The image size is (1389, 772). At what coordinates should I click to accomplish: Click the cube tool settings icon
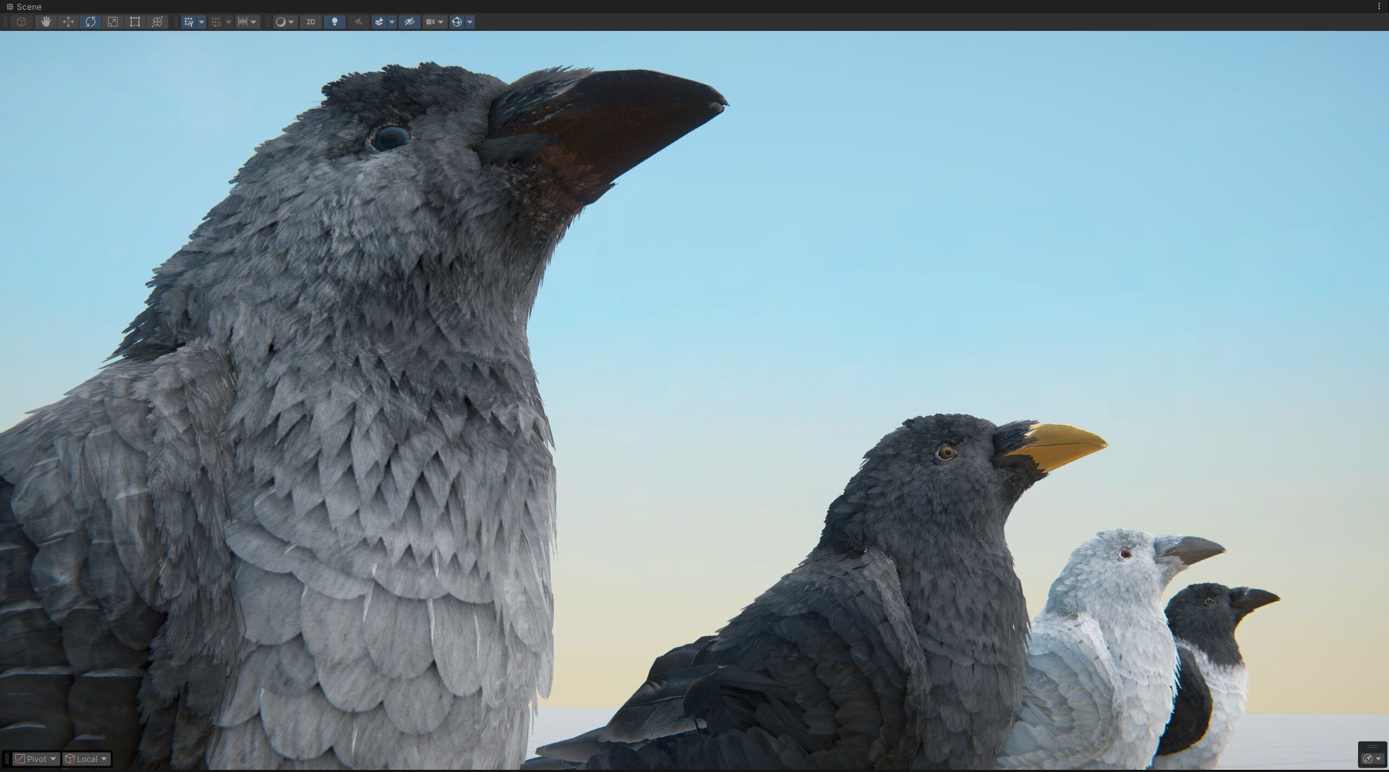(x=21, y=22)
